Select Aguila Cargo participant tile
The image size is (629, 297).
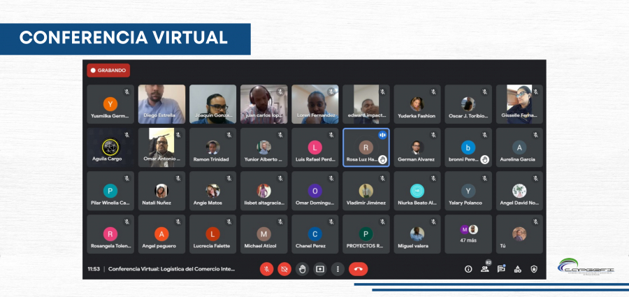[x=110, y=147]
